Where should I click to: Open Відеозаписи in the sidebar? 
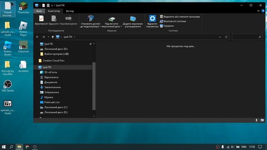coord(49,77)
